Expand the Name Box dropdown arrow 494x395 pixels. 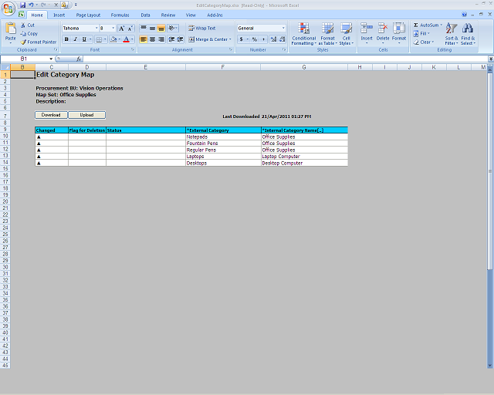[51, 59]
